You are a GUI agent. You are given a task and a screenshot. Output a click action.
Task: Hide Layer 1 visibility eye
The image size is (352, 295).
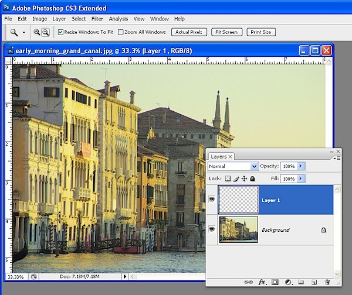pos(212,199)
